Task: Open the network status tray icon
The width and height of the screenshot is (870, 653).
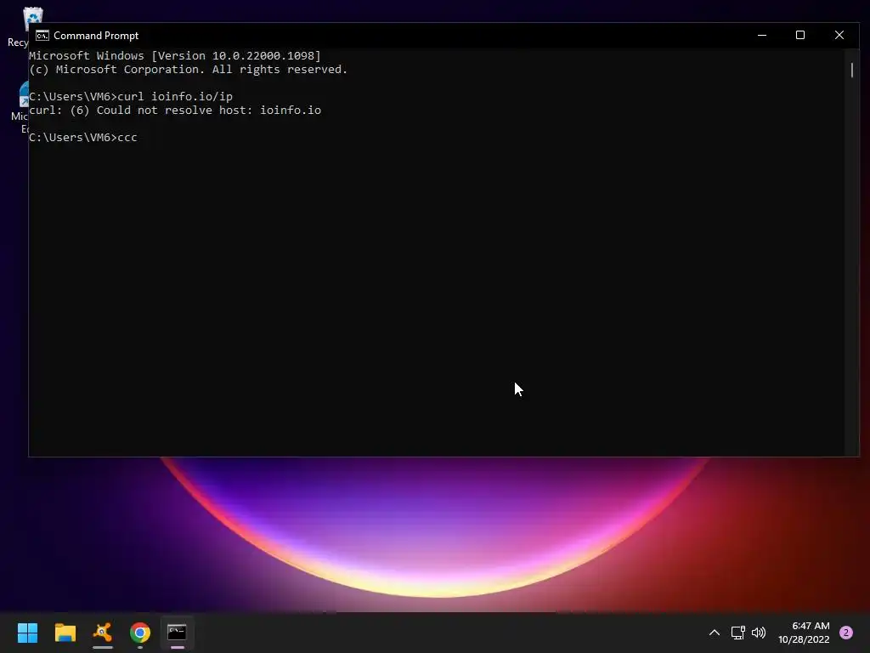Action: 737,633
